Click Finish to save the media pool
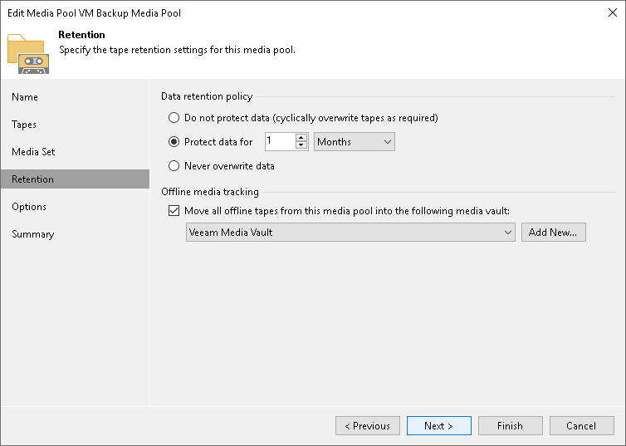This screenshot has width=626, height=446. click(510, 426)
